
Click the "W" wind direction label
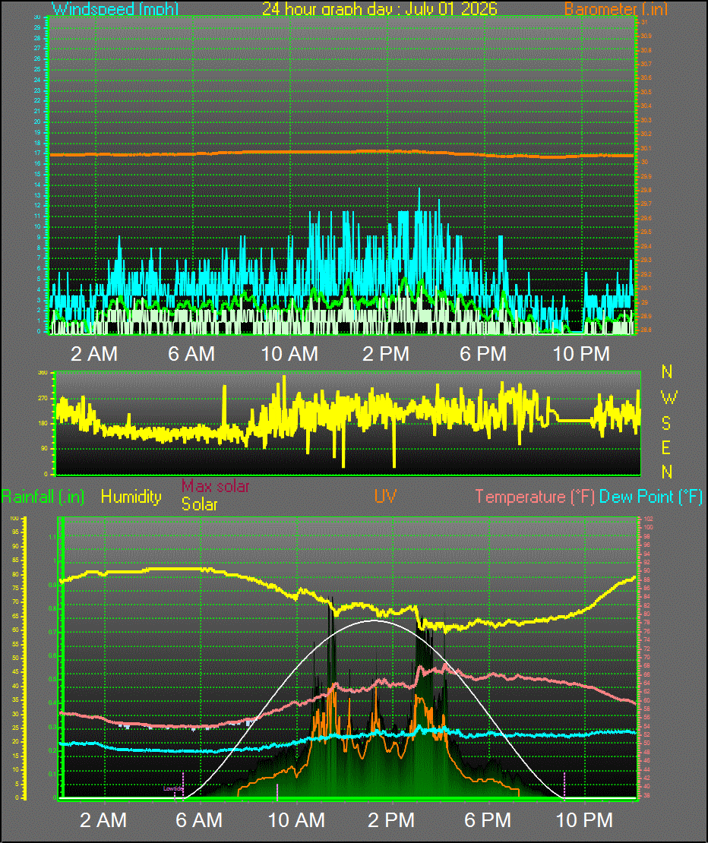coord(668,398)
